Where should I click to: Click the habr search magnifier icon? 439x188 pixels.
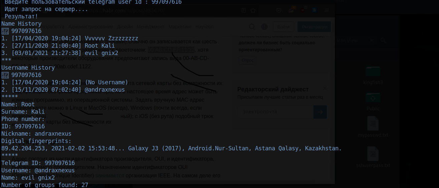pos(252,27)
